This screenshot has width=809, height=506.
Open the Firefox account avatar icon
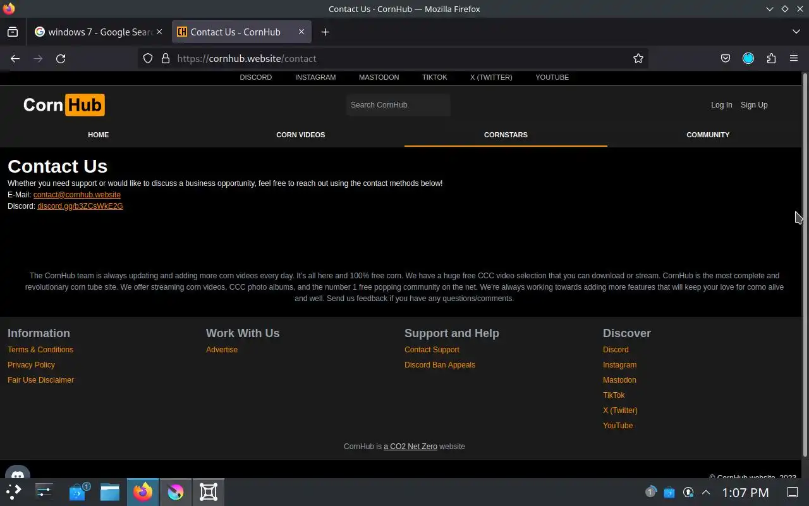[x=748, y=58]
